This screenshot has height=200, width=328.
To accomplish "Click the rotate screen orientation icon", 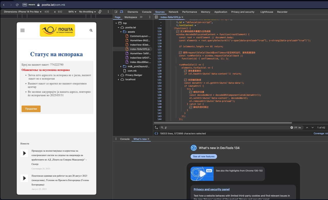I will click(x=100, y=12).
